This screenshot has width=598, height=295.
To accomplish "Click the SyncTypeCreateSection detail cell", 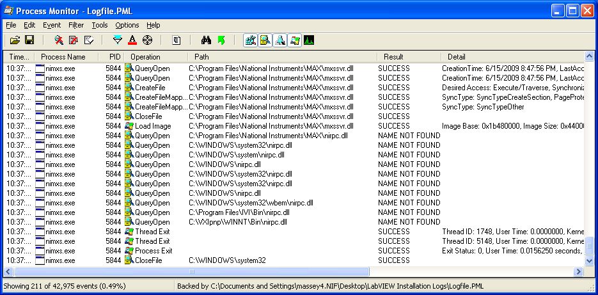I will [x=513, y=97].
